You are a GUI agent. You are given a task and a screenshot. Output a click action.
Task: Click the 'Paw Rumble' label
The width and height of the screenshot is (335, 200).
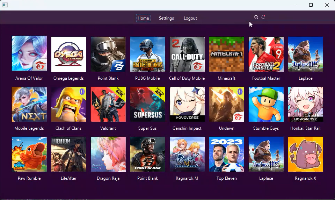pos(29,178)
